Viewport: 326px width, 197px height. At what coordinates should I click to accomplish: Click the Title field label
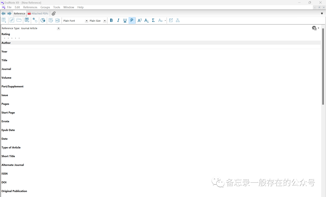tap(4, 60)
